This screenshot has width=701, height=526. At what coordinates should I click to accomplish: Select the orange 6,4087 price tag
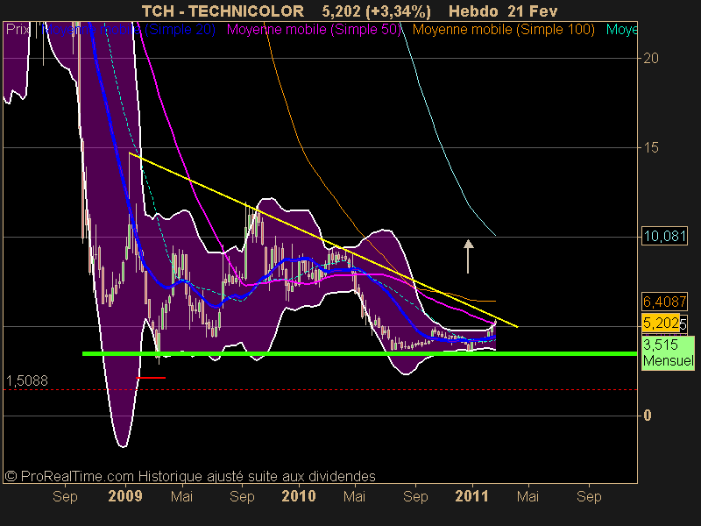(665, 302)
